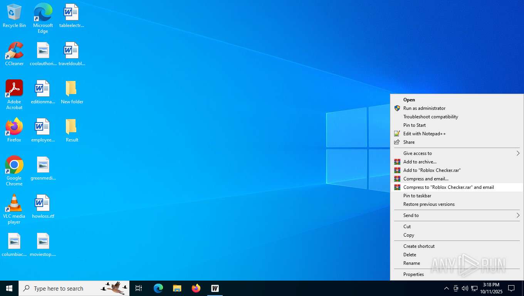Image resolution: width=524 pixels, height=296 pixels.
Task: Expand the Give access to submenu
Action: tap(457, 153)
